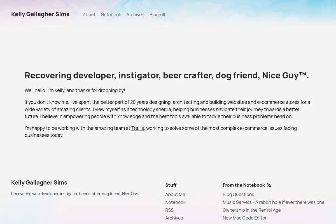Open About Me in the Stuff list
The width and height of the screenshot is (336, 224).
175,194
